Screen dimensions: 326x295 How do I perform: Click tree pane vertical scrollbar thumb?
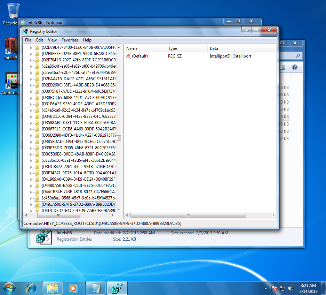click(x=119, y=138)
